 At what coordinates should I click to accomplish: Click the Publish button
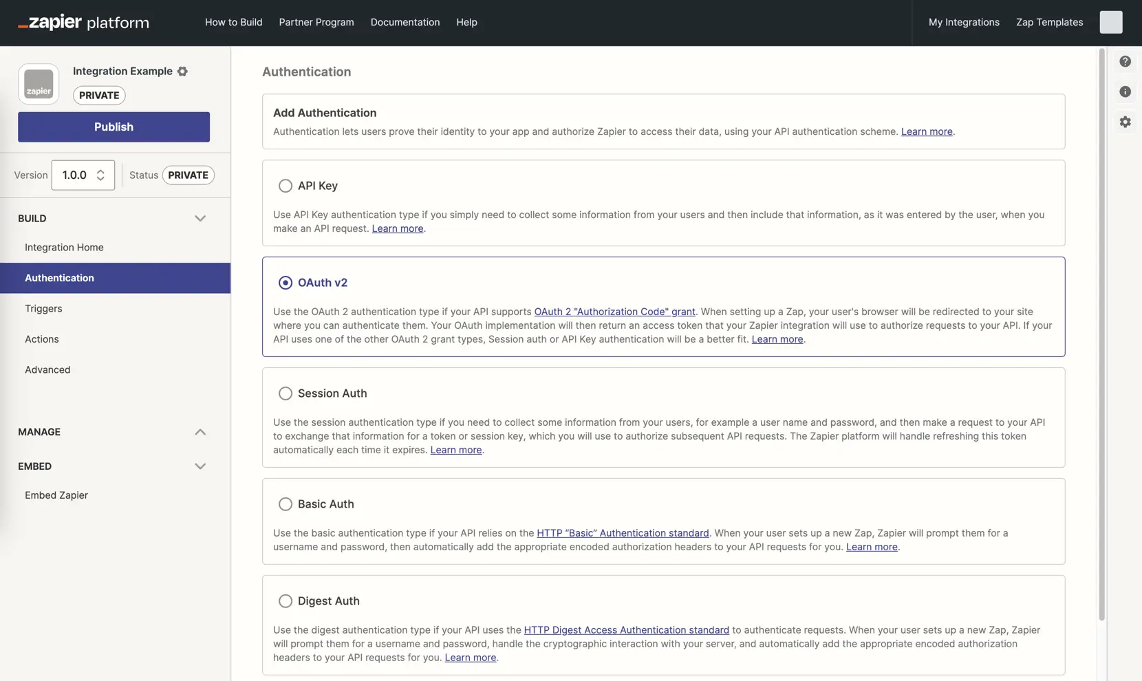pos(114,127)
